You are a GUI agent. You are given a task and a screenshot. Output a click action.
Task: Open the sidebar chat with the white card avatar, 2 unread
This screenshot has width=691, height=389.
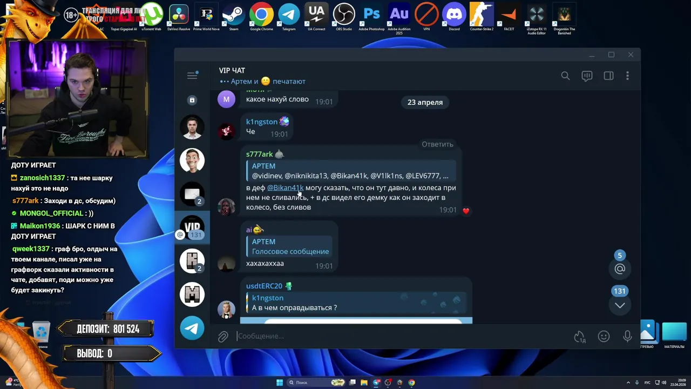coord(192,194)
